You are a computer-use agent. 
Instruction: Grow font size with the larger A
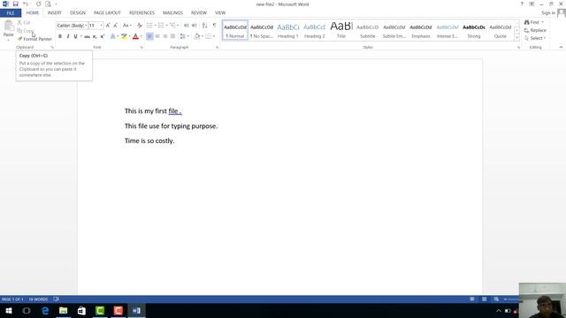tap(108, 26)
